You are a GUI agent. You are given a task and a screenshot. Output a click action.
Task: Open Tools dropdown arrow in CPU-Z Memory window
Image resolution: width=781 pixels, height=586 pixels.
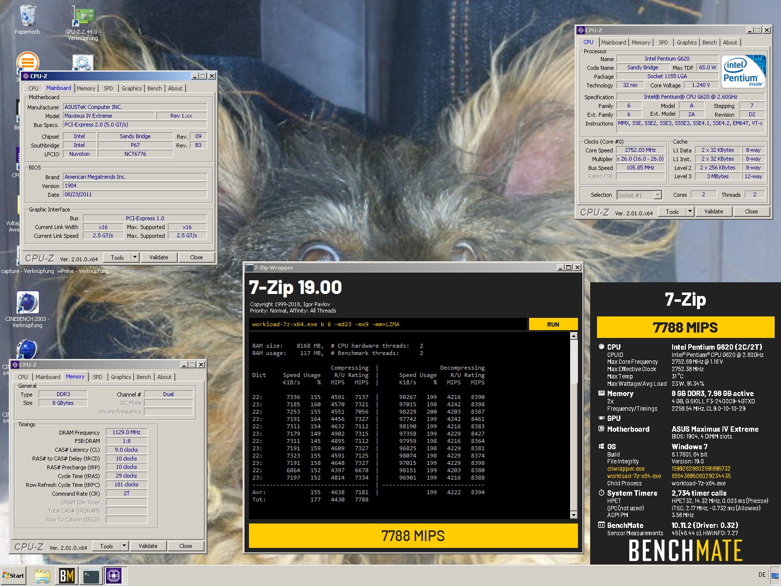tap(124, 546)
